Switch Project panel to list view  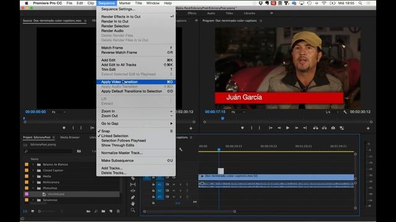pyautogui.click(x=25, y=211)
